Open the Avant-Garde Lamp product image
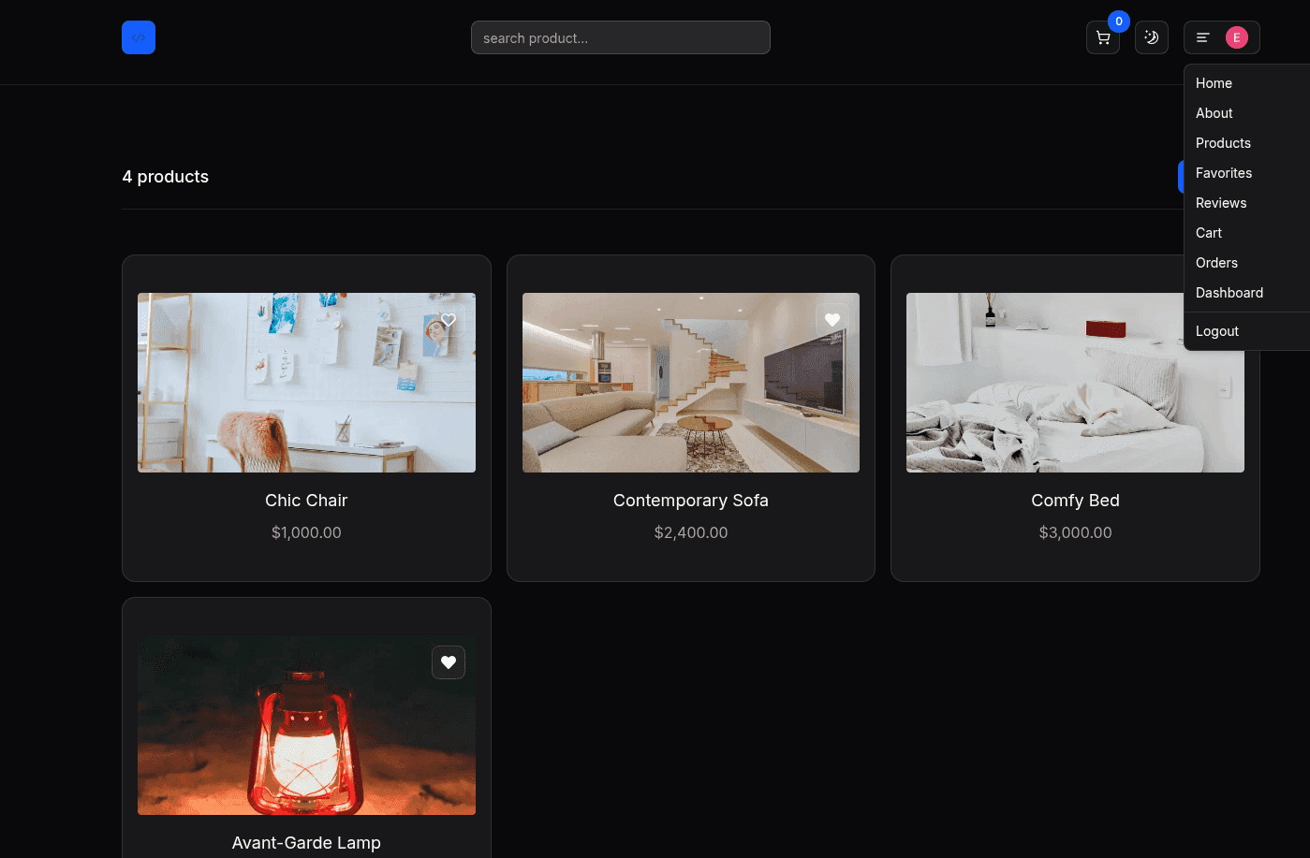Viewport: 1310px width, 858px height. (306, 725)
